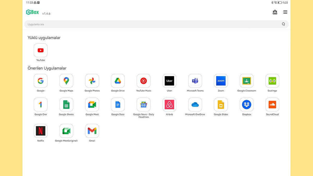Open the Netflix app icon

pyautogui.click(x=40, y=131)
